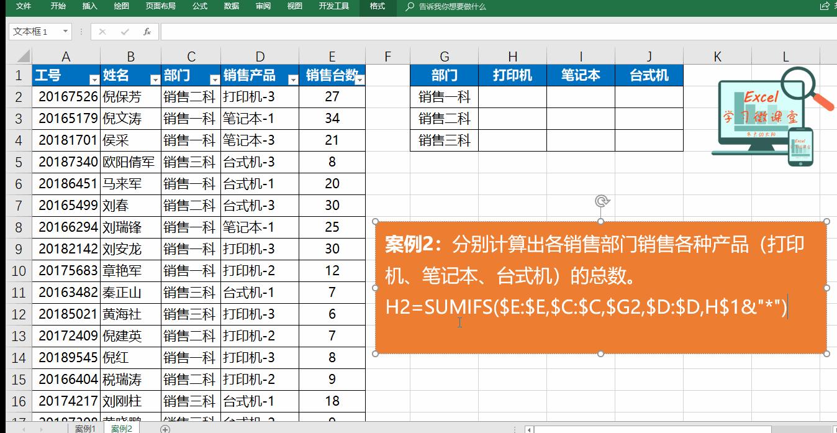Open the 数据 ribbon tab
The image size is (837, 433).
click(x=230, y=7)
